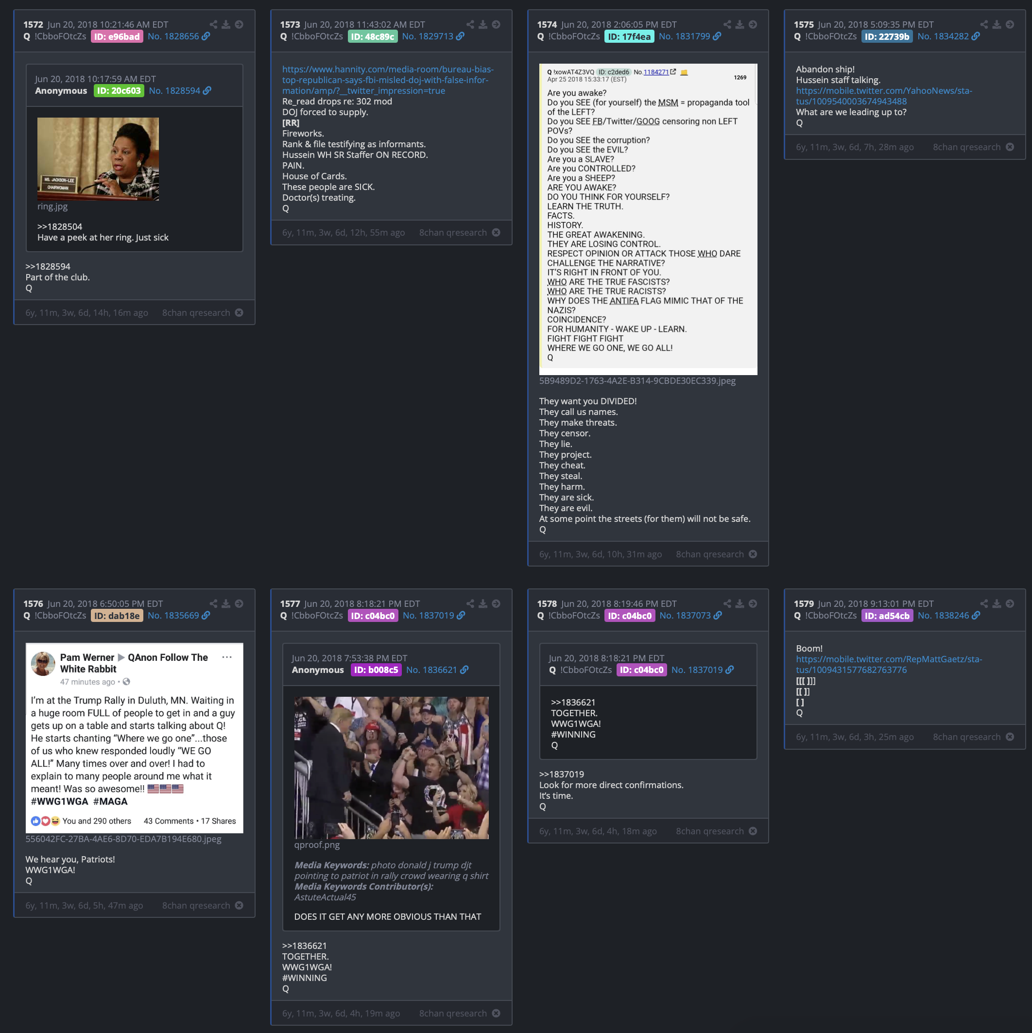Image resolution: width=1032 pixels, height=1033 pixels.
Task: Click download icon on post 1576
Action: click(x=226, y=603)
